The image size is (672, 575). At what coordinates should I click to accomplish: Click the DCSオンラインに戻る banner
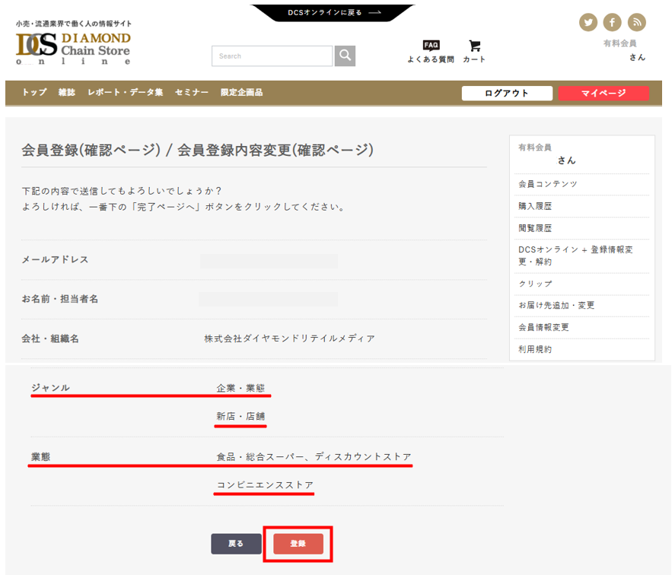333,13
